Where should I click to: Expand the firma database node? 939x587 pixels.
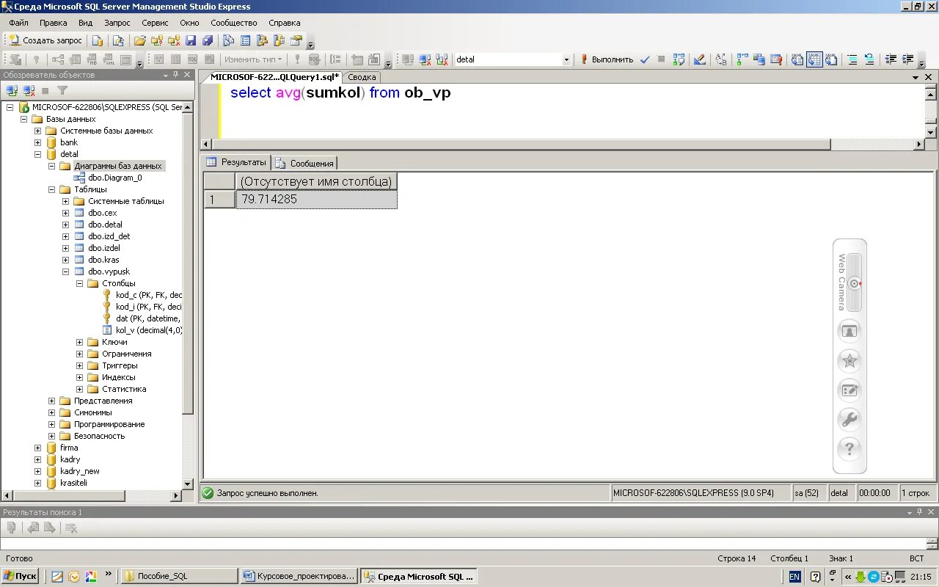coord(37,448)
